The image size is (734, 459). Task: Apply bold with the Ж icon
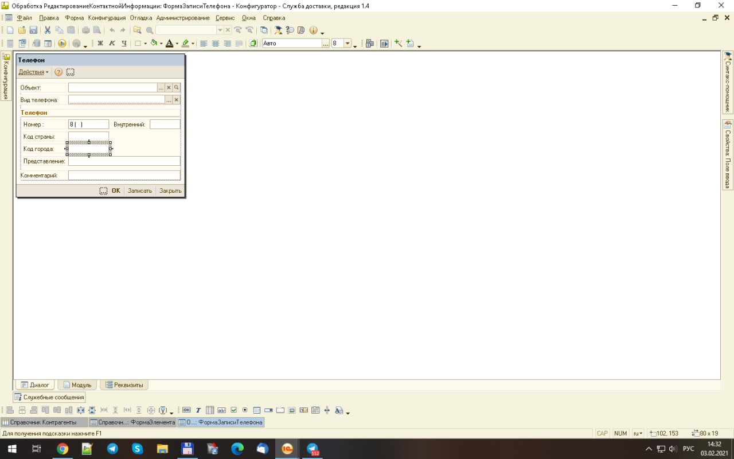100,44
